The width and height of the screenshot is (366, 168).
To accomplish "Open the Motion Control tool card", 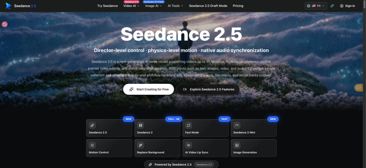I will 109,148.
